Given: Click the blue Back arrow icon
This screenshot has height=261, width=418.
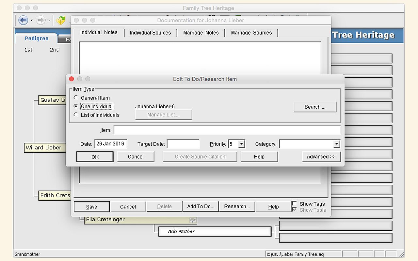Looking at the screenshot, I should [23, 21].
